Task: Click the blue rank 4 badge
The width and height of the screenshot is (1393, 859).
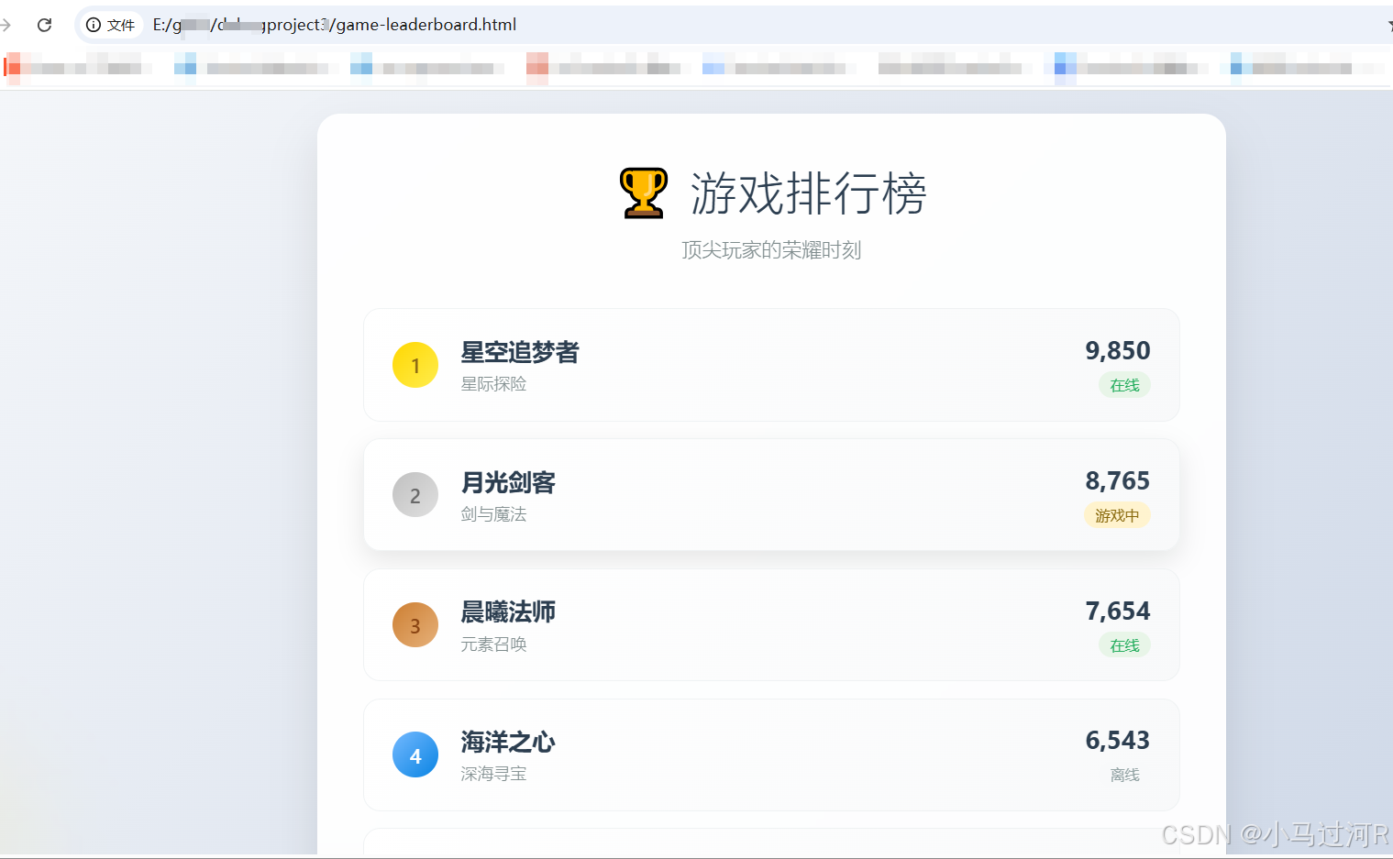Action: [x=415, y=754]
